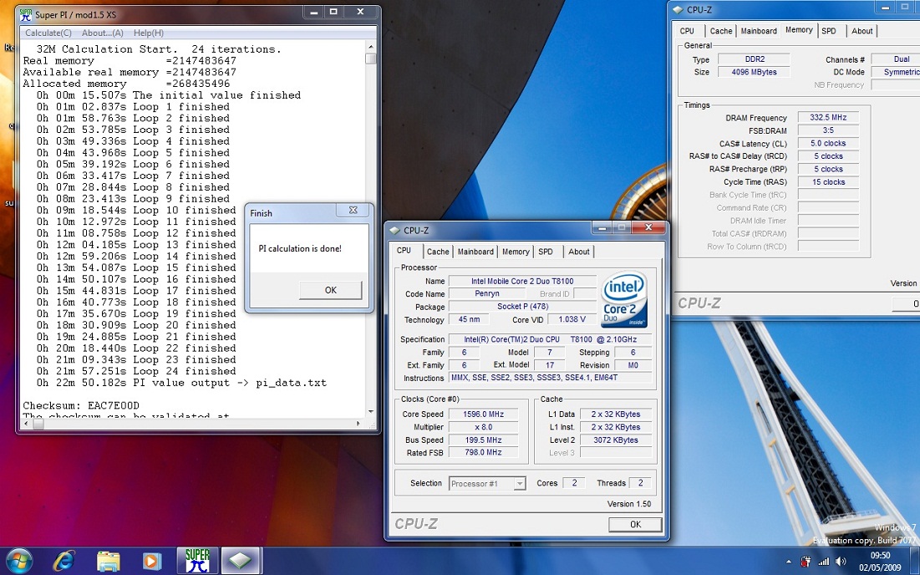Click vertical scrollbar thumb in Super PI
The height and width of the screenshot is (575, 920).
(370, 59)
